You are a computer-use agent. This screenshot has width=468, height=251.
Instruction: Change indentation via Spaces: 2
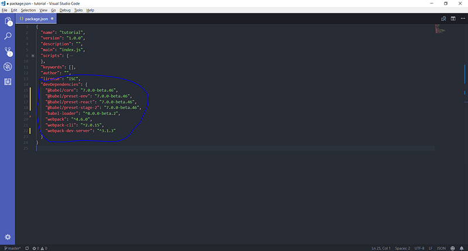tap(402, 248)
